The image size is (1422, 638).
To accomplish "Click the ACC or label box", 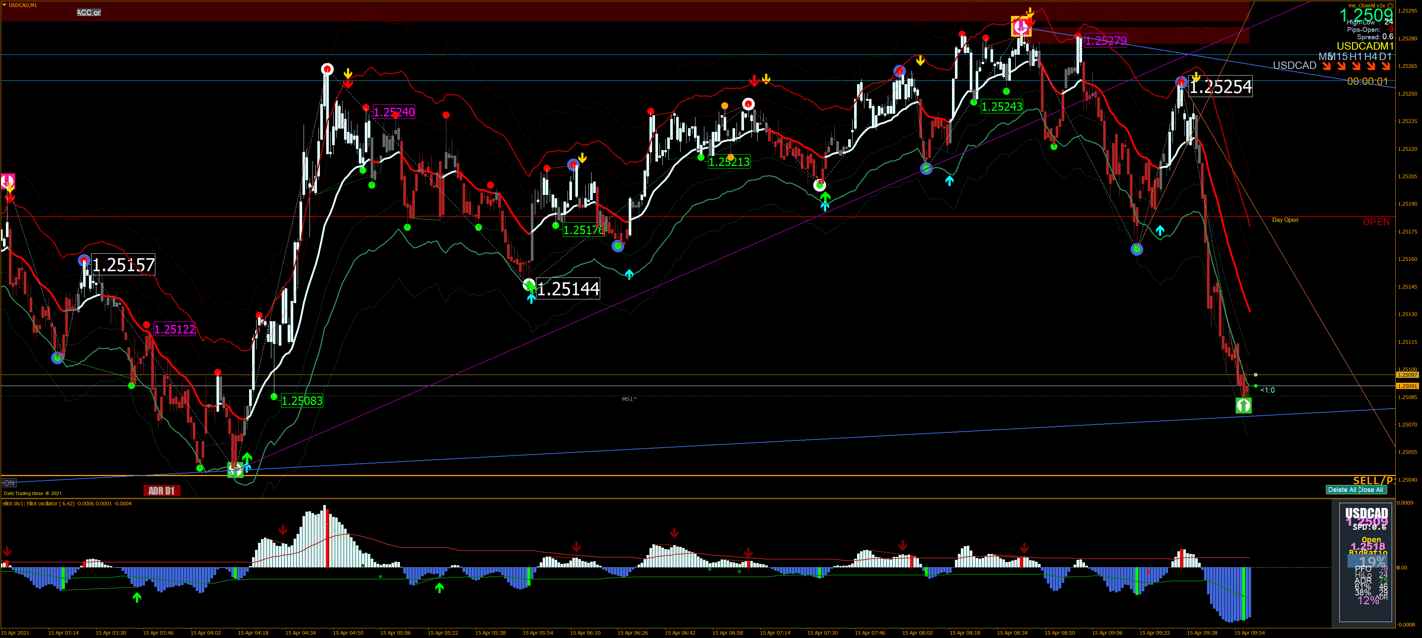I will click(88, 12).
